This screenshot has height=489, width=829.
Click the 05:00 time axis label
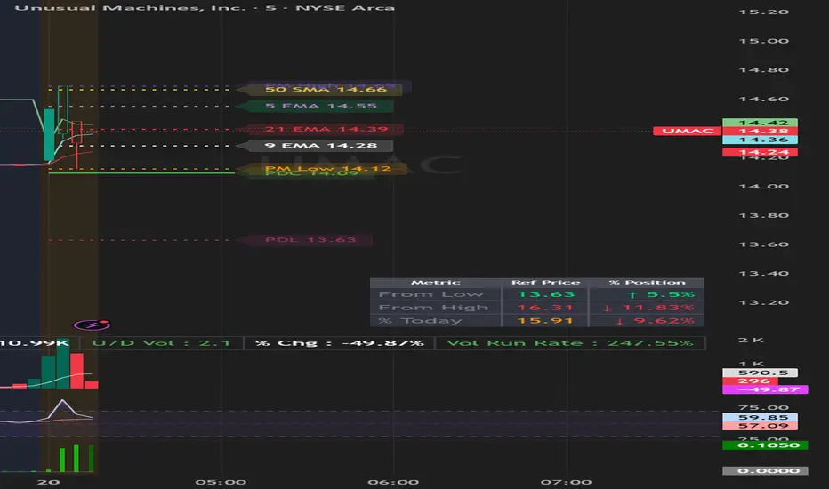point(221,482)
